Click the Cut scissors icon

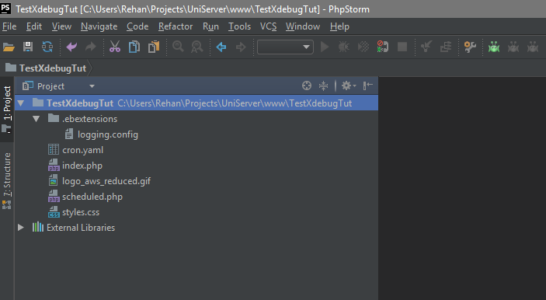pyautogui.click(x=115, y=47)
